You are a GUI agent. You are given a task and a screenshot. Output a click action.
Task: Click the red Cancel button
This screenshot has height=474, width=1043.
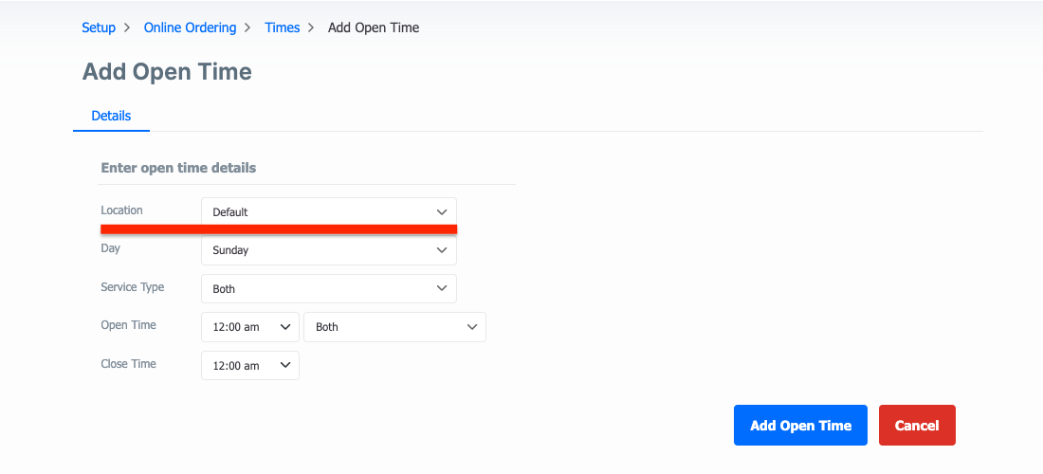pyautogui.click(x=917, y=426)
